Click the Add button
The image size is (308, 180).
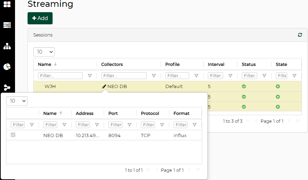click(40, 18)
